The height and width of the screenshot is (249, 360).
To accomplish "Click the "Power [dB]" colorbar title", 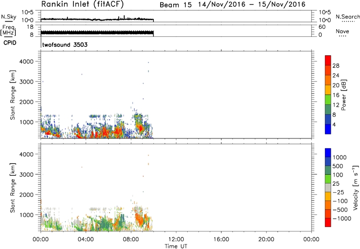I will (x=343, y=95).
